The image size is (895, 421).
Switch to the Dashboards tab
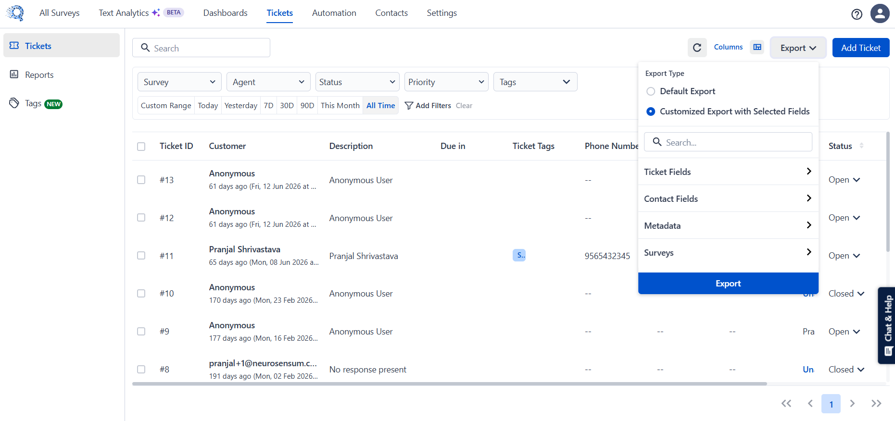(225, 13)
